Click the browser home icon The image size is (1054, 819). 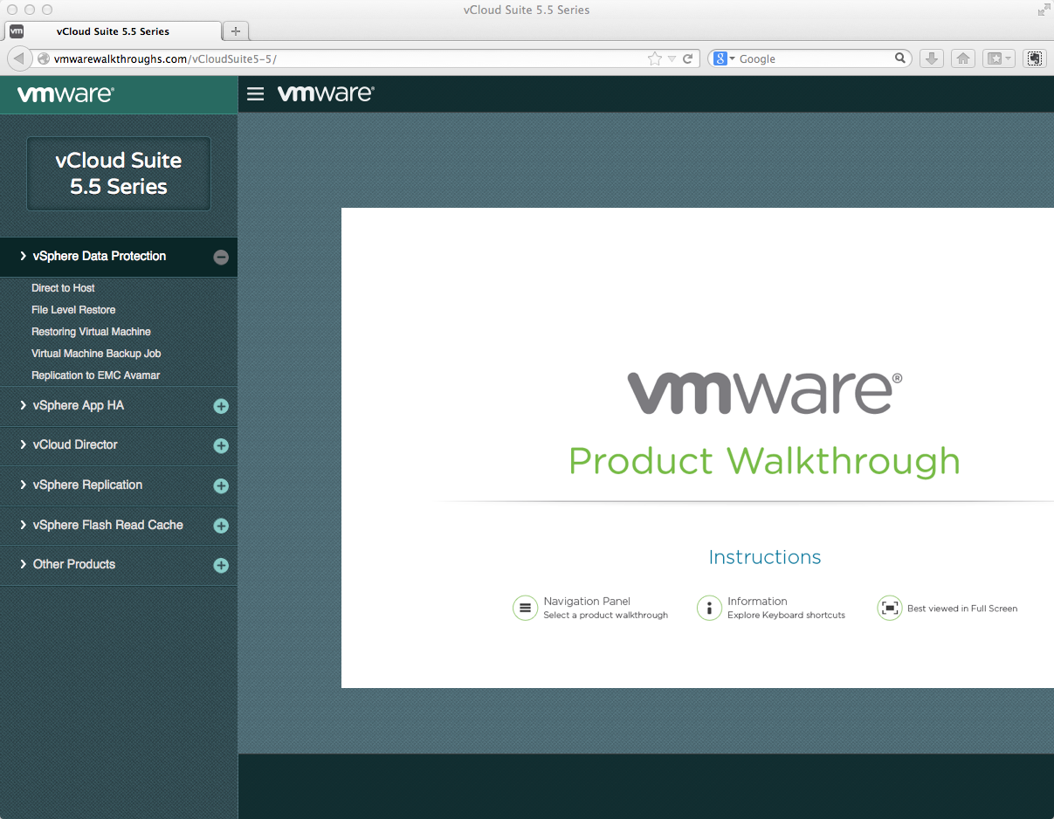pos(963,58)
